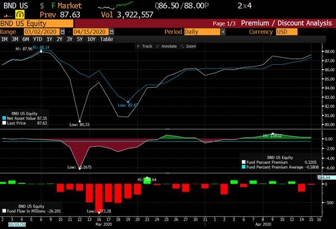The image size is (336, 229).
Task: Select the YTD time range tab
Action: point(37,39)
